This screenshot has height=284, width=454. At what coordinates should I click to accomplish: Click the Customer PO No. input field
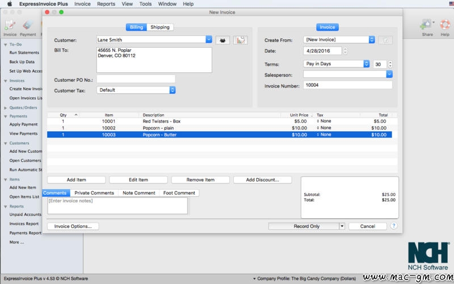(x=136, y=79)
